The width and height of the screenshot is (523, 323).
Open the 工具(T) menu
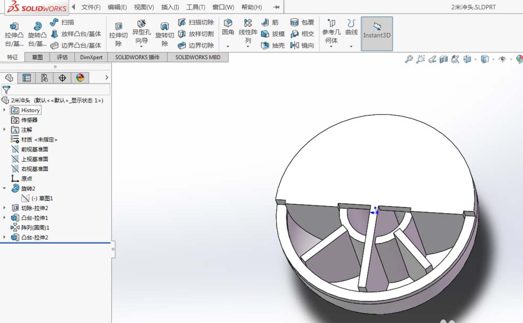click(x=196, y=7)
